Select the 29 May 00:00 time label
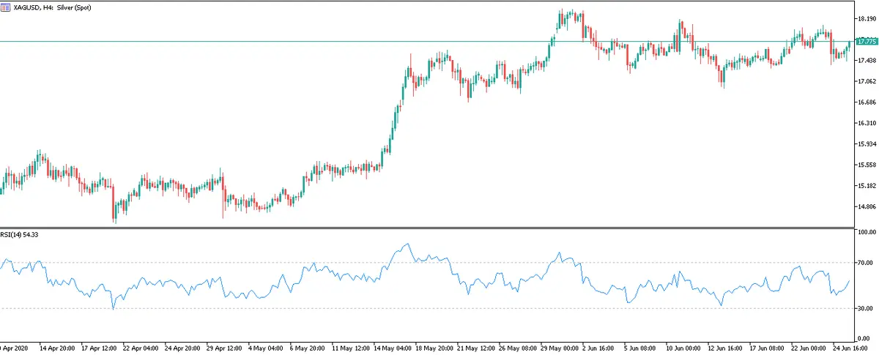This screenshot has height=355, width=879. [x=560, y=348]
